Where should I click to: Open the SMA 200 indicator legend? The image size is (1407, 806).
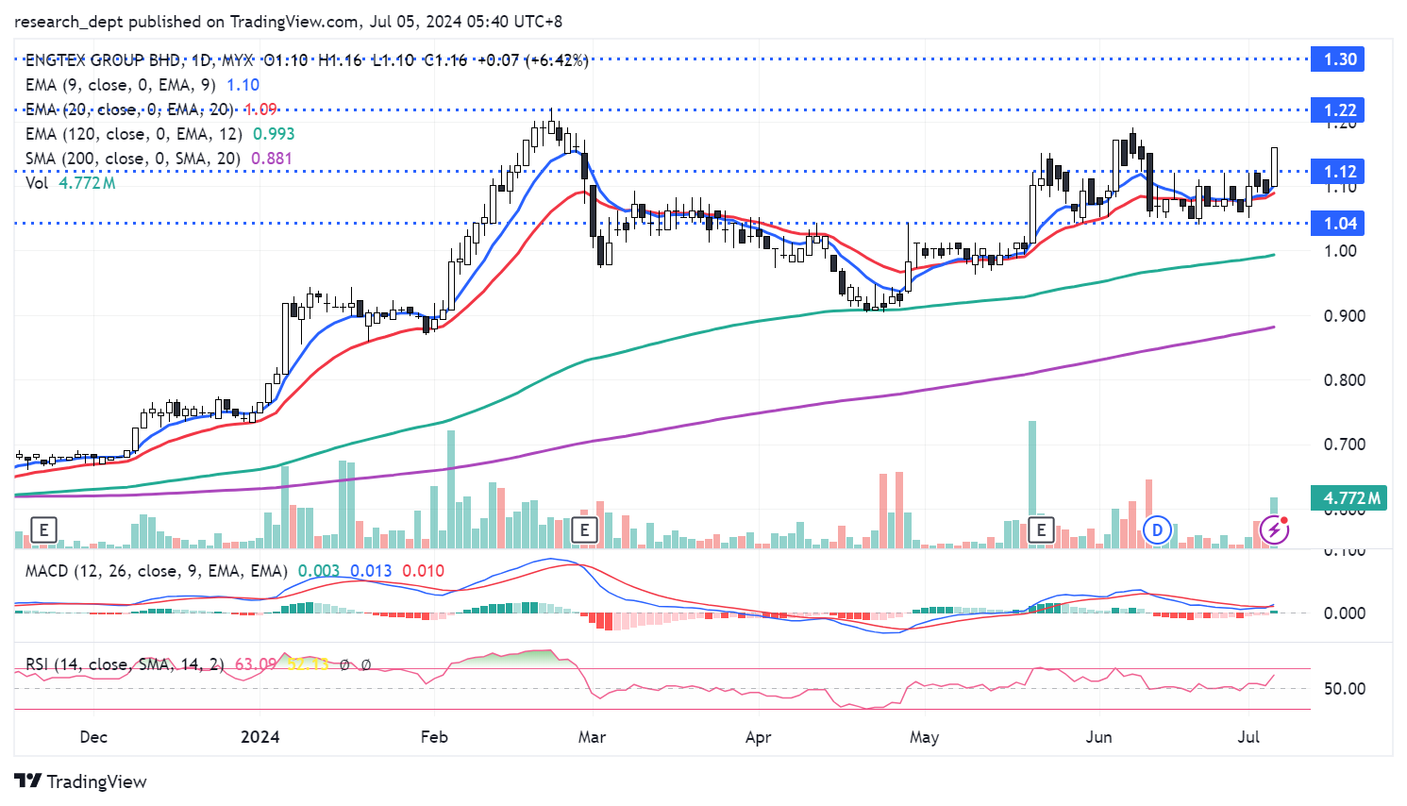(x=133, y=159)
